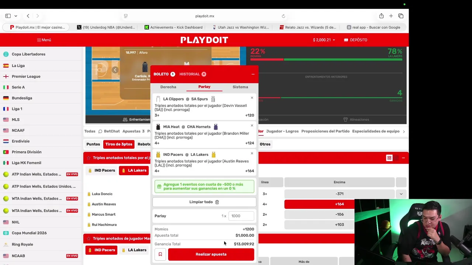
Task: Open the HISTORIAL bet slip tab
Action: (192, 74)
